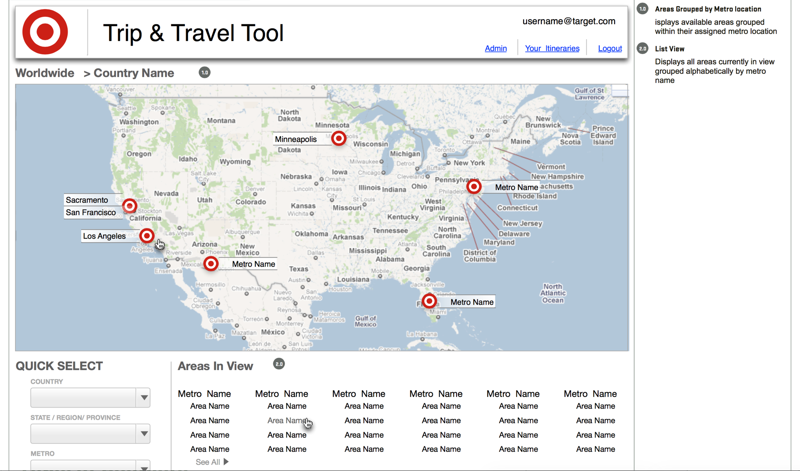Open the Admin link
The width and height of the screenshot is (800, 471).
(496, 48)
